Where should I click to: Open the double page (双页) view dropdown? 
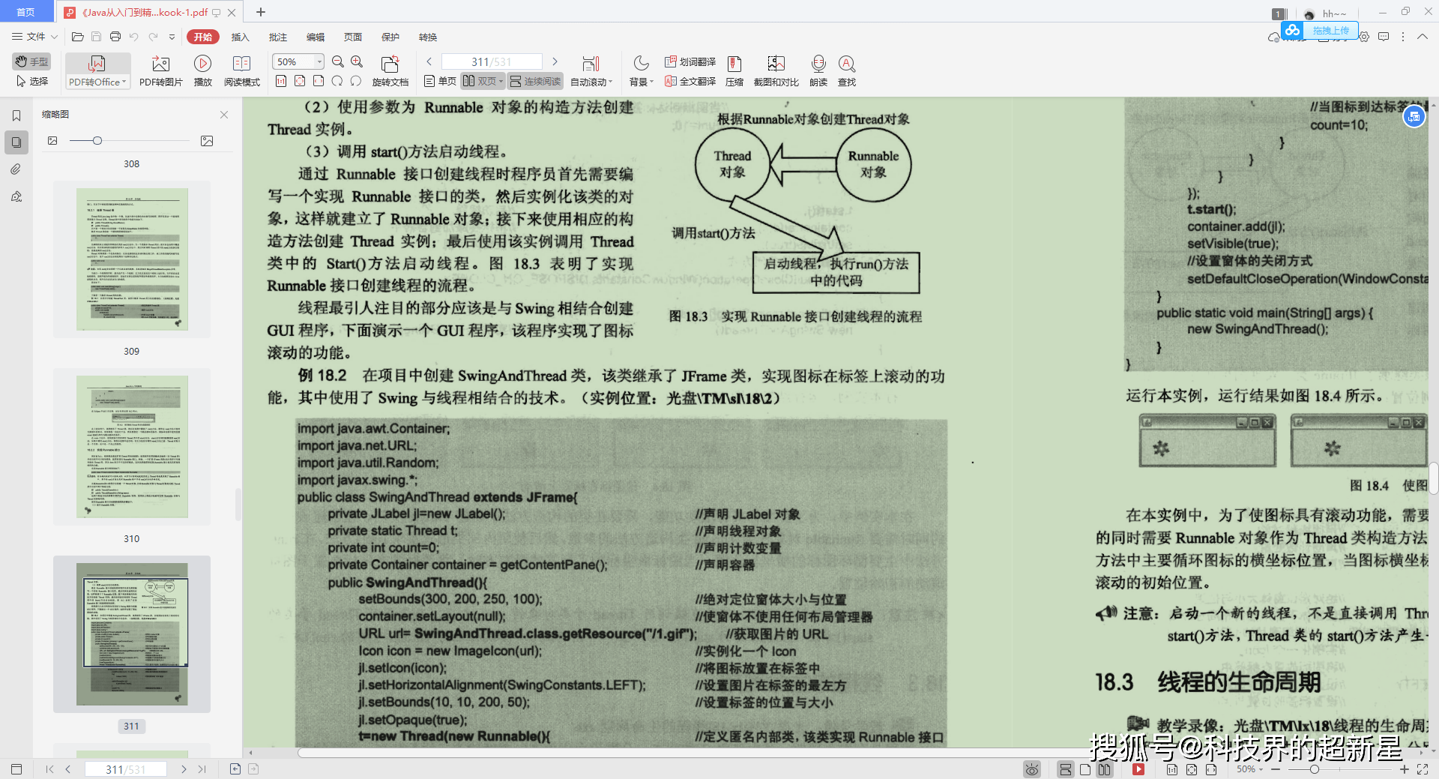pyautogui.click(x=483, y=81)
